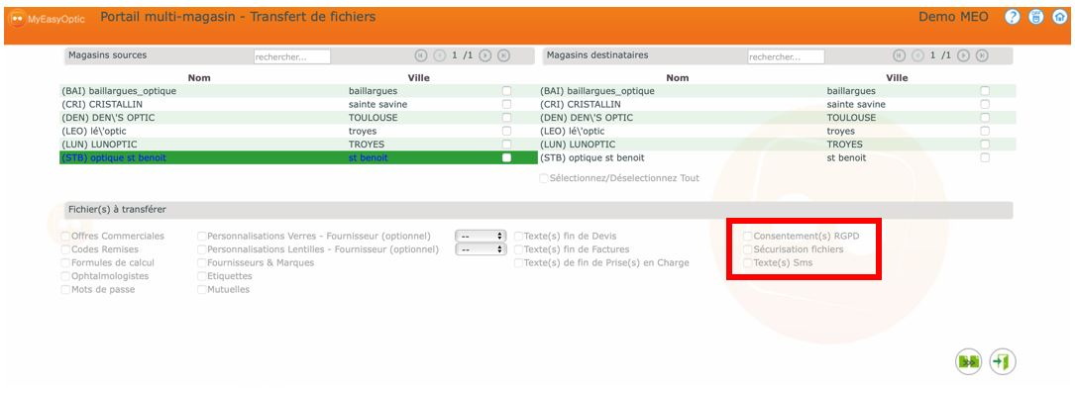The image size is (1075, 393).
Task: Check source store DEN'S OPTIC checkbox
Action: 506,117
